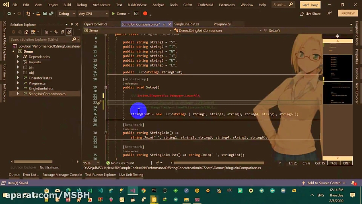Click the split editor handle above scrollbar

(337, 36)
